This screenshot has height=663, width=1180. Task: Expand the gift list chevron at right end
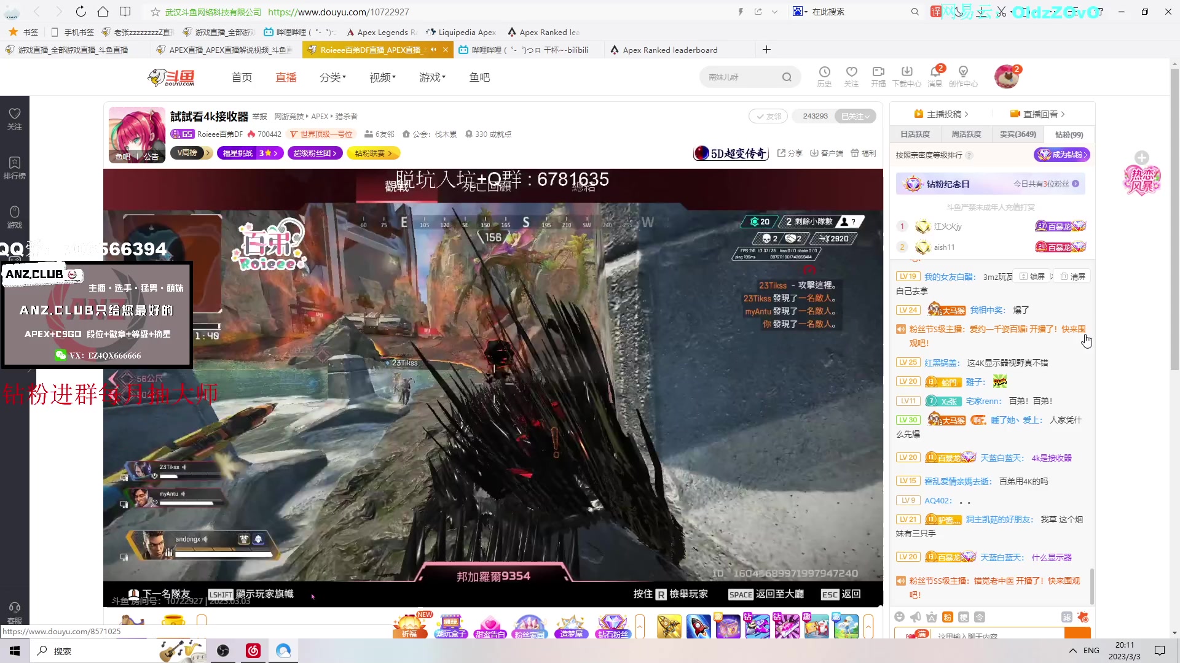click(x=868, y=627)
